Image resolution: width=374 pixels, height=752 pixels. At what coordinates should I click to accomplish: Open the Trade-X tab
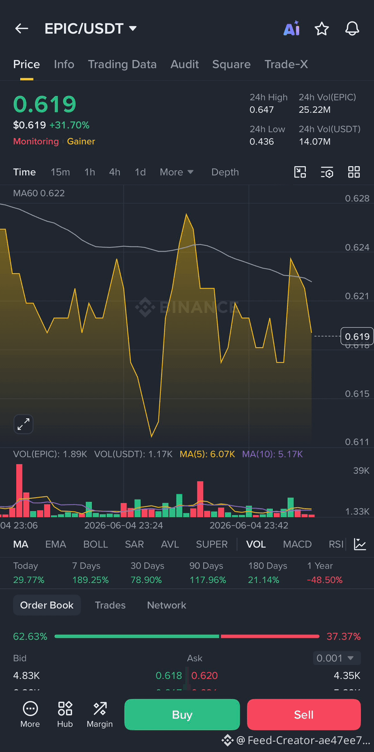[x=286, y=64]
